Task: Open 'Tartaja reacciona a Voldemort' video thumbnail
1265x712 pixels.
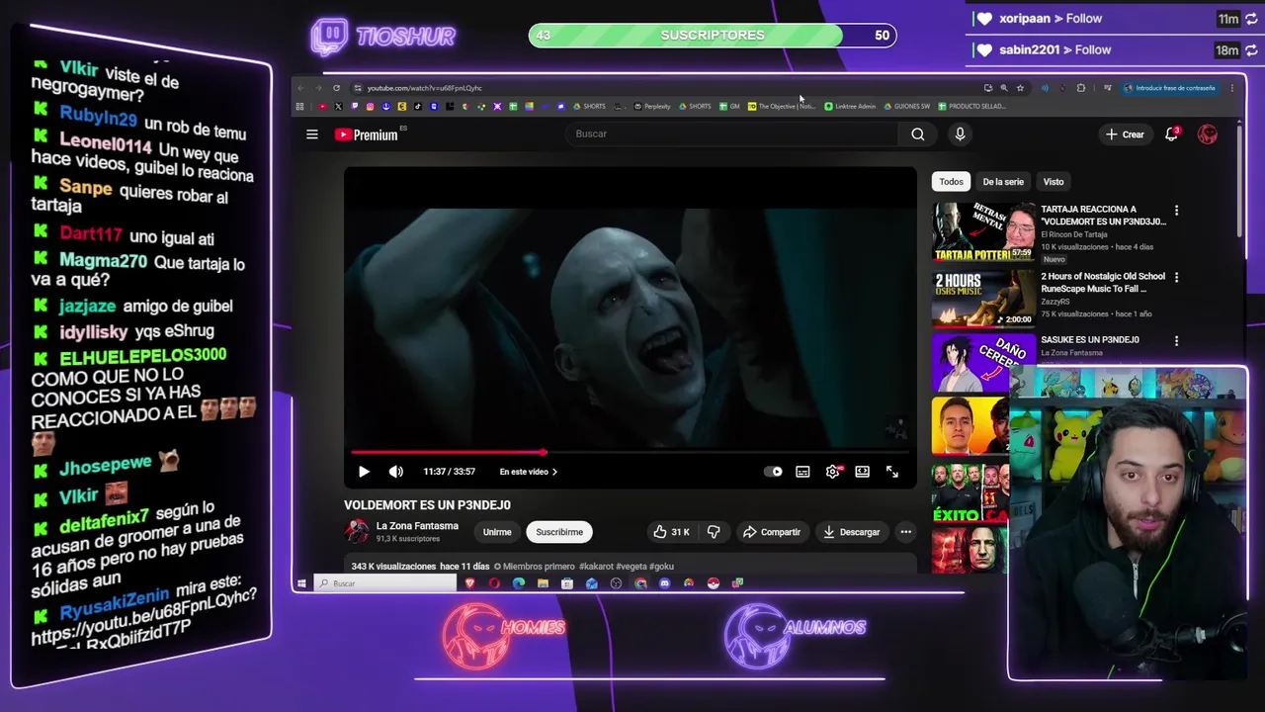Action: click(x=983, y=231)
